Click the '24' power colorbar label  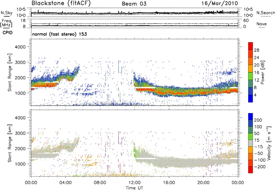[x=256, y=58]
